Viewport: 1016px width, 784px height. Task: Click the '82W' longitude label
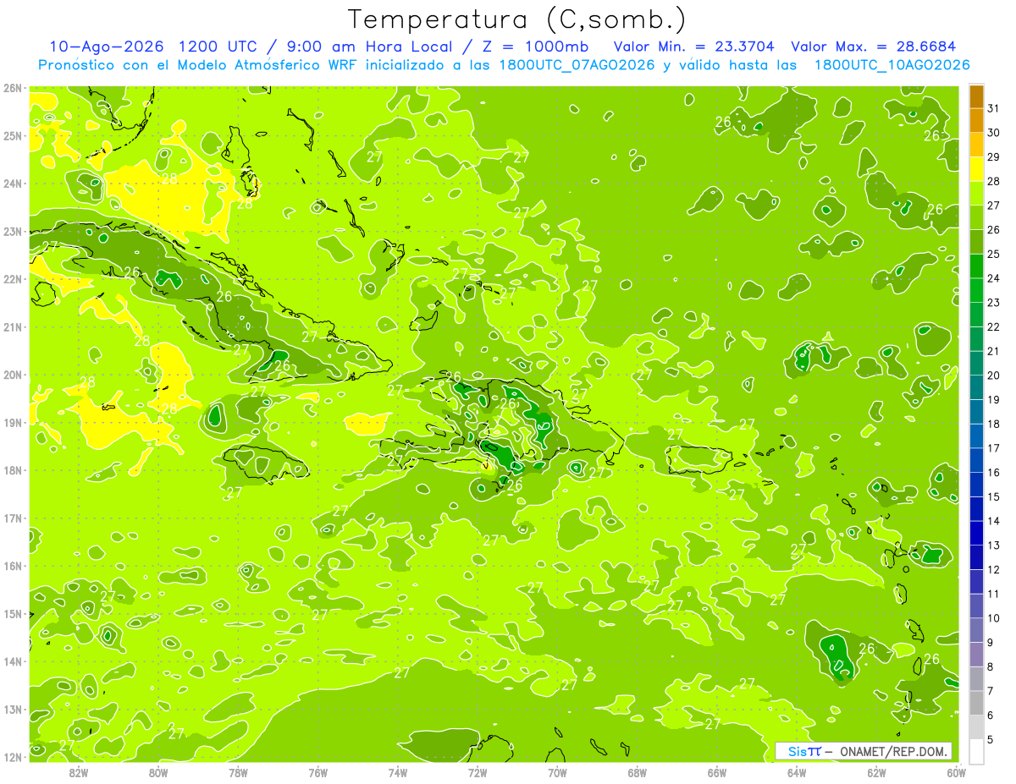pyautogui.click(x=79, y=772)
